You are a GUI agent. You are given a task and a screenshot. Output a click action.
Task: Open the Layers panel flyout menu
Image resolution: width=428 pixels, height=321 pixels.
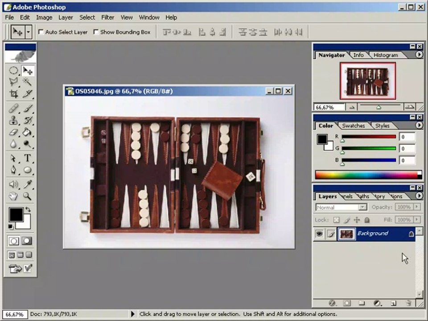(419, 196)
